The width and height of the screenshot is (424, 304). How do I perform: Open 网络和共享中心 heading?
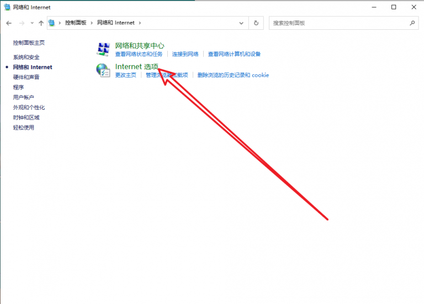[x=140, y=46]
